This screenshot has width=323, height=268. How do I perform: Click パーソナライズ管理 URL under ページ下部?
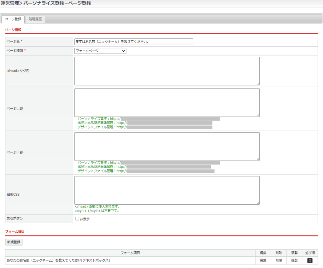(x=149, y=163)
